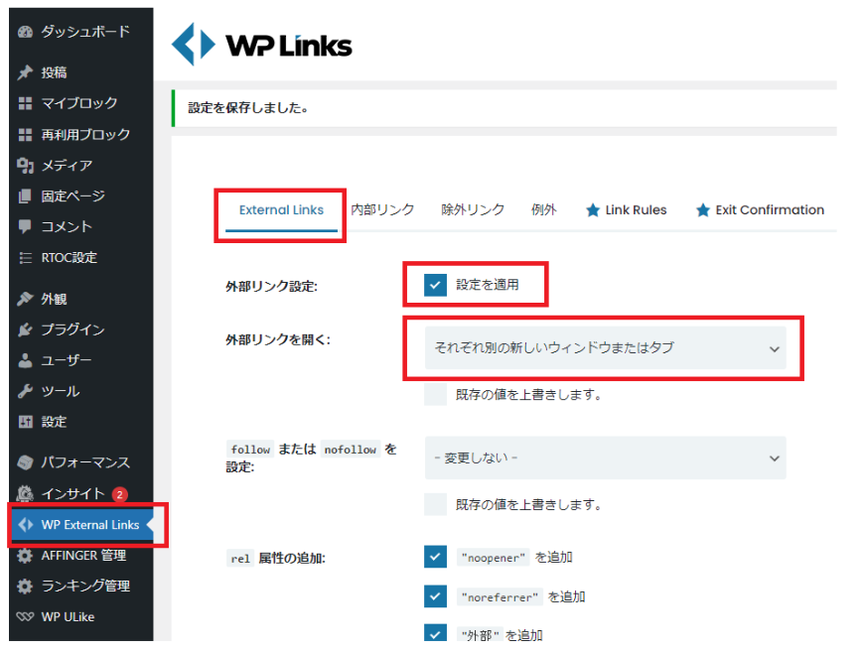Click the sliders icon beside 設定
864x653 pixels.
(x=26, y=422)
